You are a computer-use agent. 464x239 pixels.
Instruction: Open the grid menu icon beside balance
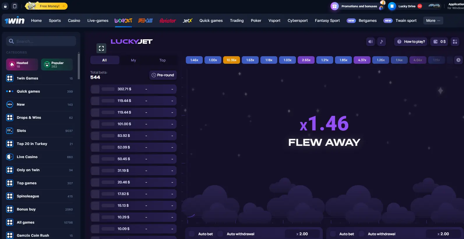455,42
